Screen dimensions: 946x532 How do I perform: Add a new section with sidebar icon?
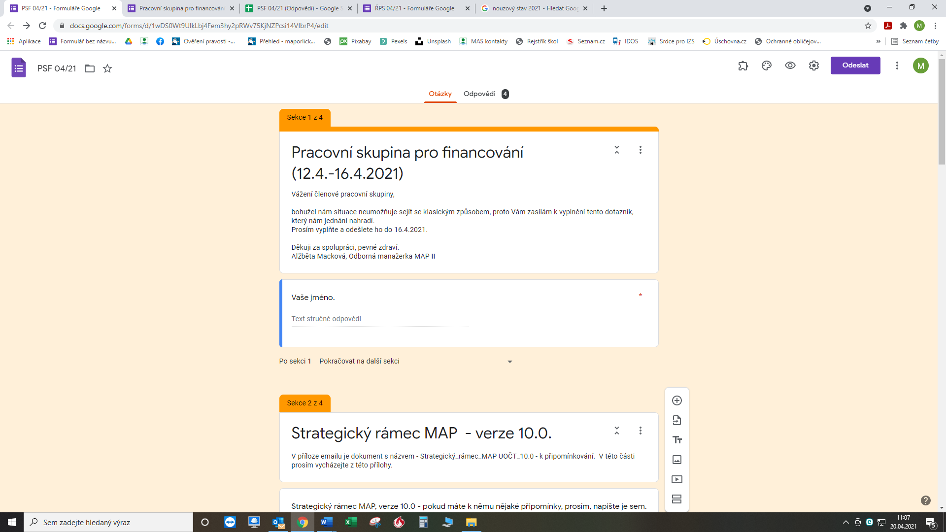pos(677,499)
